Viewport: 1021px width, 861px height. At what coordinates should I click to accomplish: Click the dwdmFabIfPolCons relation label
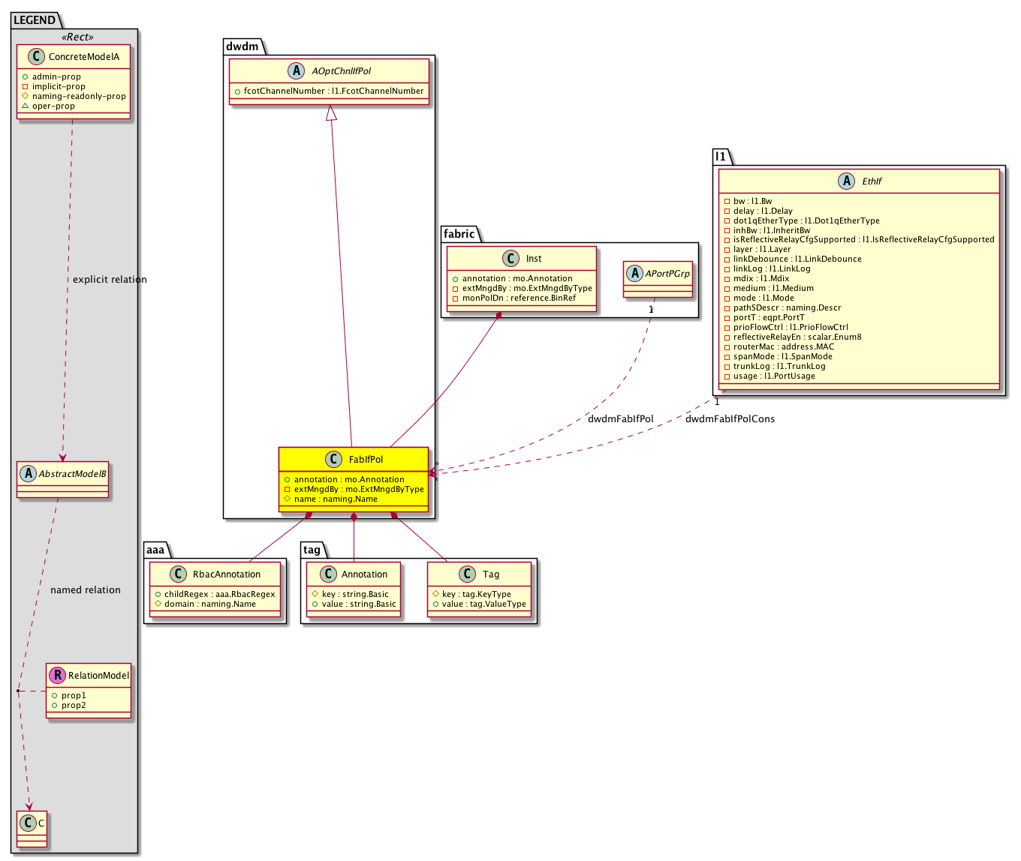[x=730, y=419]
